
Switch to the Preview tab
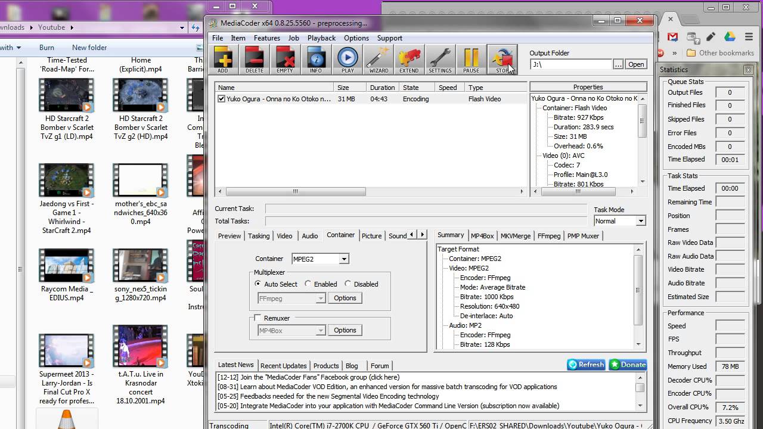pyautogui.click(x=229, y=236)
